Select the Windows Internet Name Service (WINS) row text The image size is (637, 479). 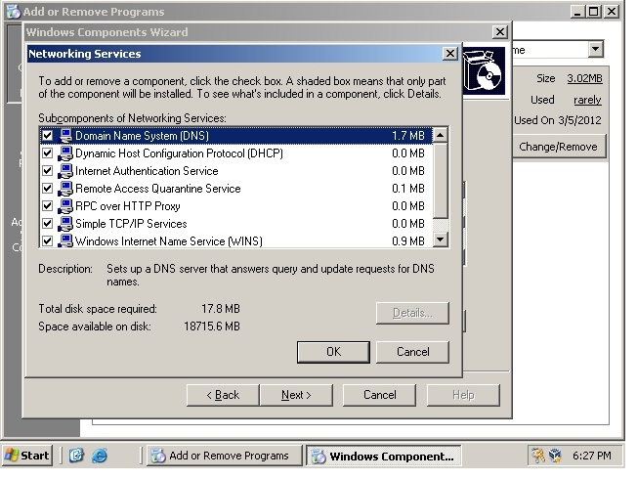tap(169, 241)
